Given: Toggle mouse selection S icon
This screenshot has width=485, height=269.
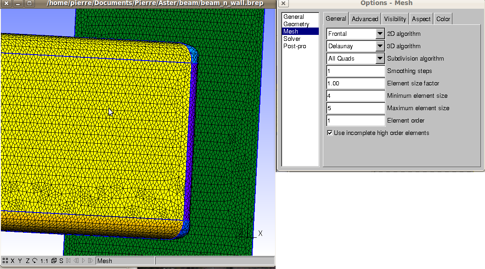Looking at the screenshot, I should point(62,261).
